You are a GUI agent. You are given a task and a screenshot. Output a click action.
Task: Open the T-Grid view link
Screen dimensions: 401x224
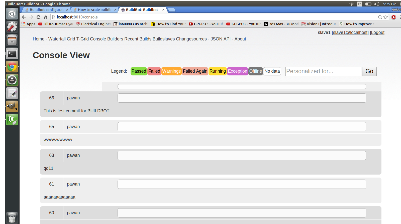(82, 39)
